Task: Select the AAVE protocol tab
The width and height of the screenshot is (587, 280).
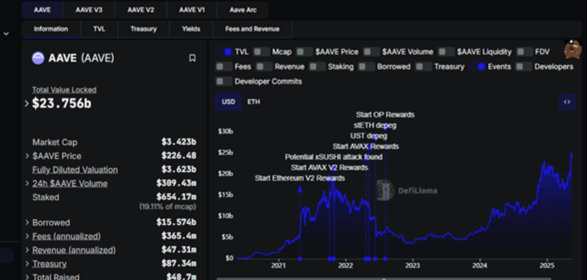Action: pos(42,10)
